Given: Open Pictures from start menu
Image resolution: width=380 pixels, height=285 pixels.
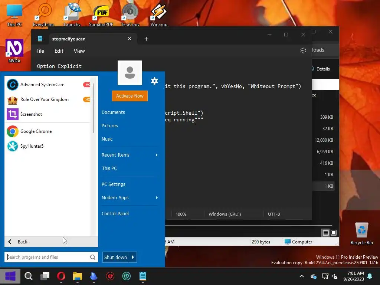Looking at the screenshot, I should coord(109,125).
